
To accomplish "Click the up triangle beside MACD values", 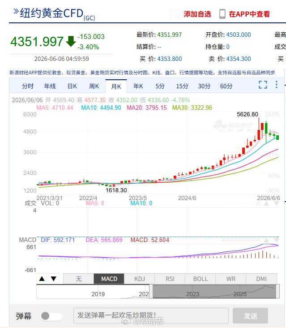I will pyautogui.click(x=266, y=240).
